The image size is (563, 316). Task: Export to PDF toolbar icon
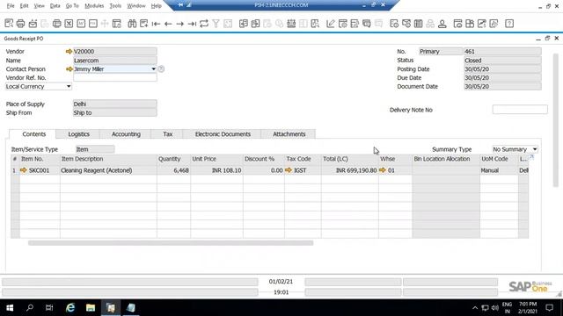(x=93, y=24)
